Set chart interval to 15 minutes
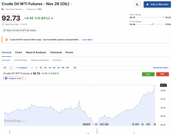Image resolution: width=172 pixels, height=134 pixels. click(x=41, y=68)
